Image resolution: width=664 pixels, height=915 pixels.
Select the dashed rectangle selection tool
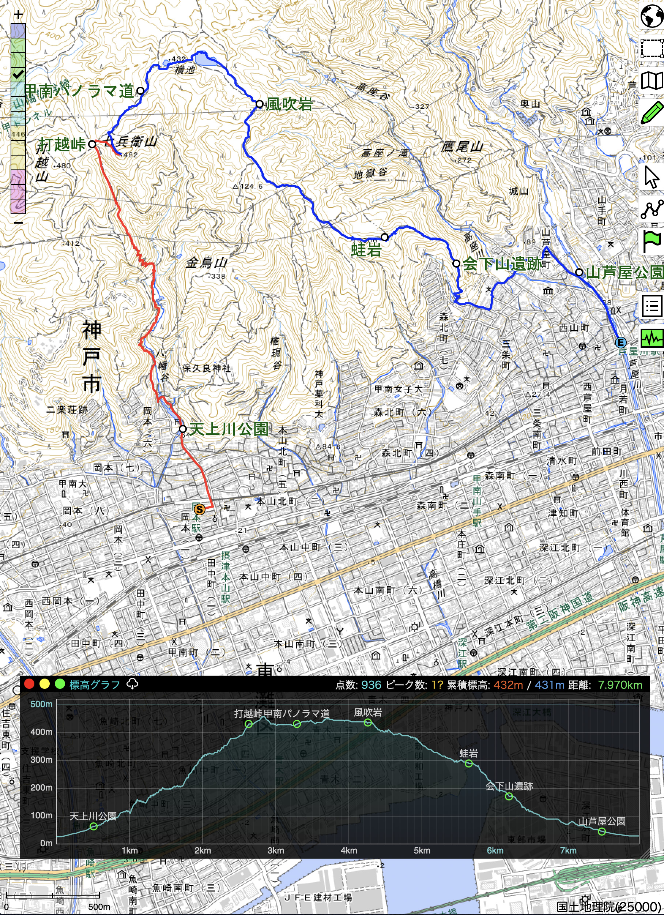652,48
